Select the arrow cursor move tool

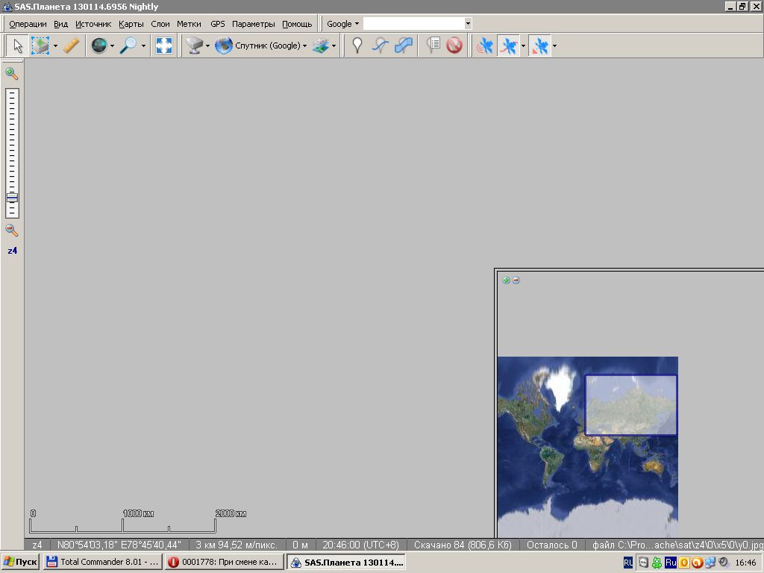point(17,46)
